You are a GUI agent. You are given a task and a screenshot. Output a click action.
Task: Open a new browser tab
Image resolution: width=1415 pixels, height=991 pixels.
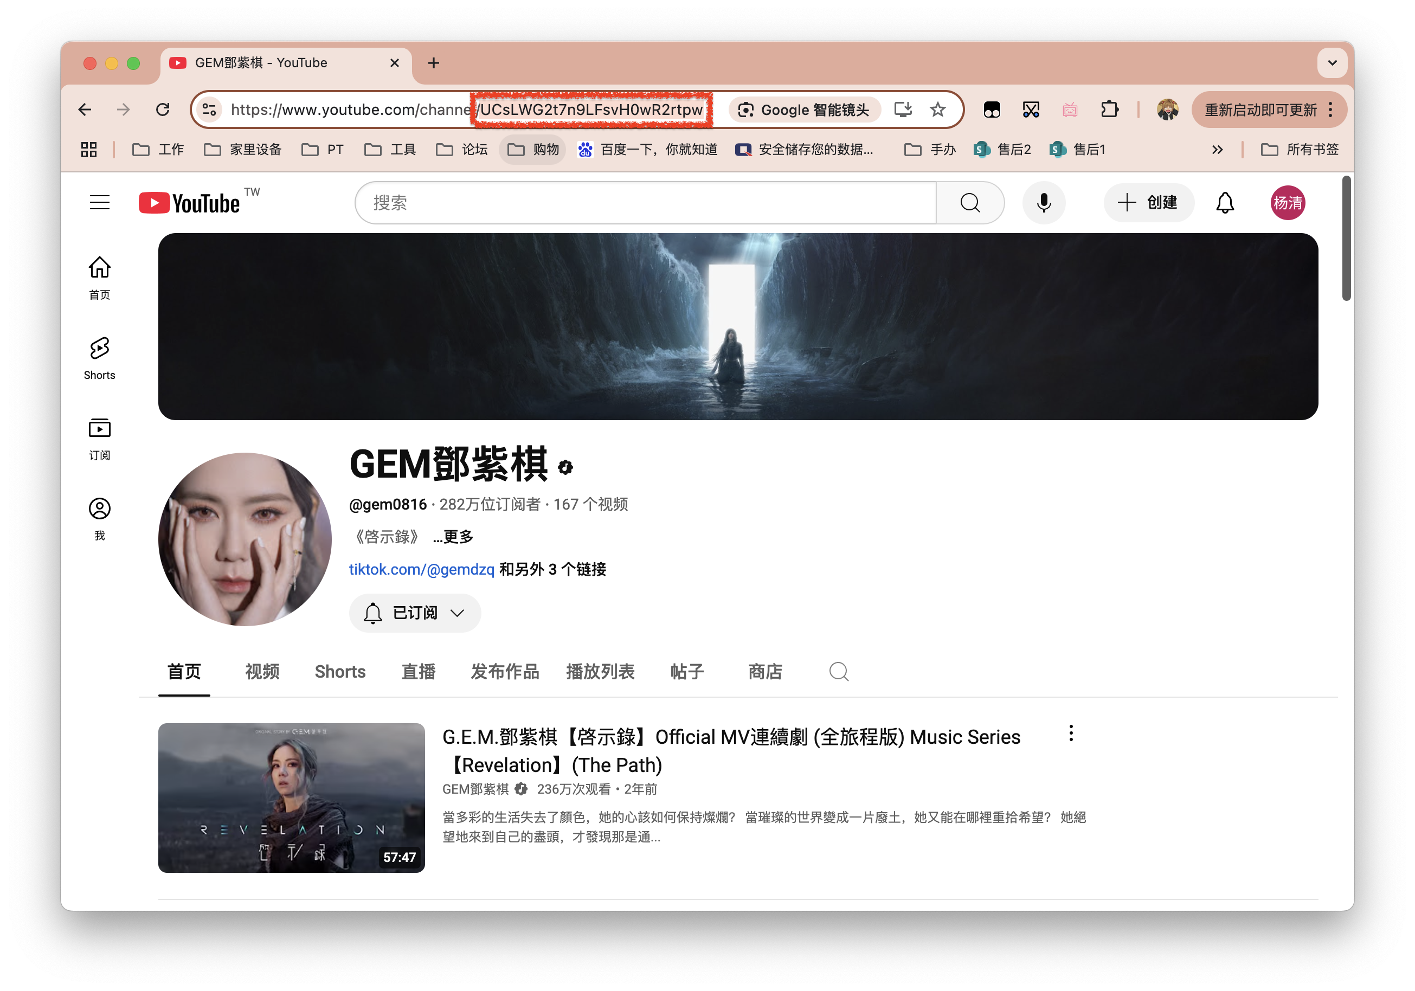pos(433,63)
